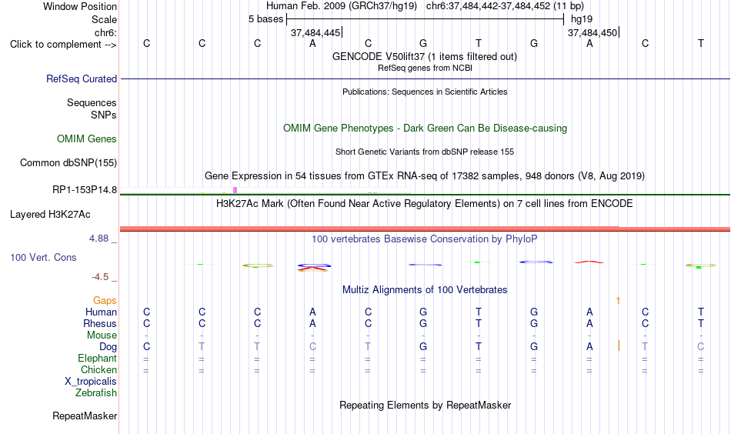
Task: Open the RefSeq Curated track label
Action: coord(81,78)
